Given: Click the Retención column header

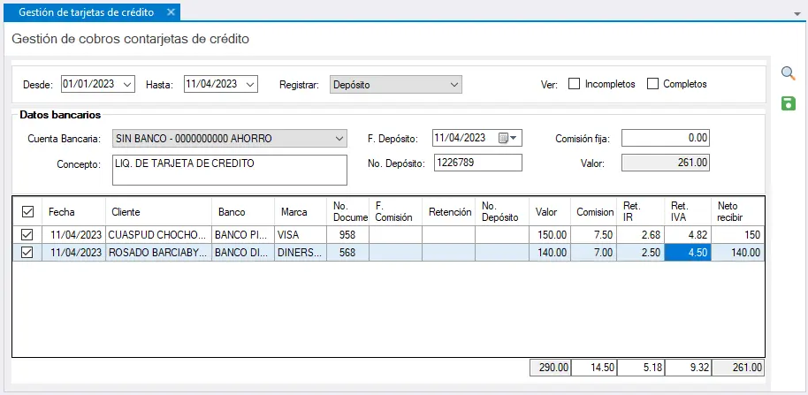Looking at the screenshot, I should [449, 212].
